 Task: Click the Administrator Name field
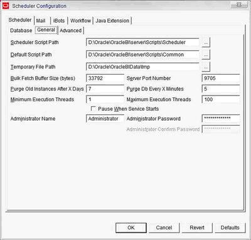coord(105,119)
